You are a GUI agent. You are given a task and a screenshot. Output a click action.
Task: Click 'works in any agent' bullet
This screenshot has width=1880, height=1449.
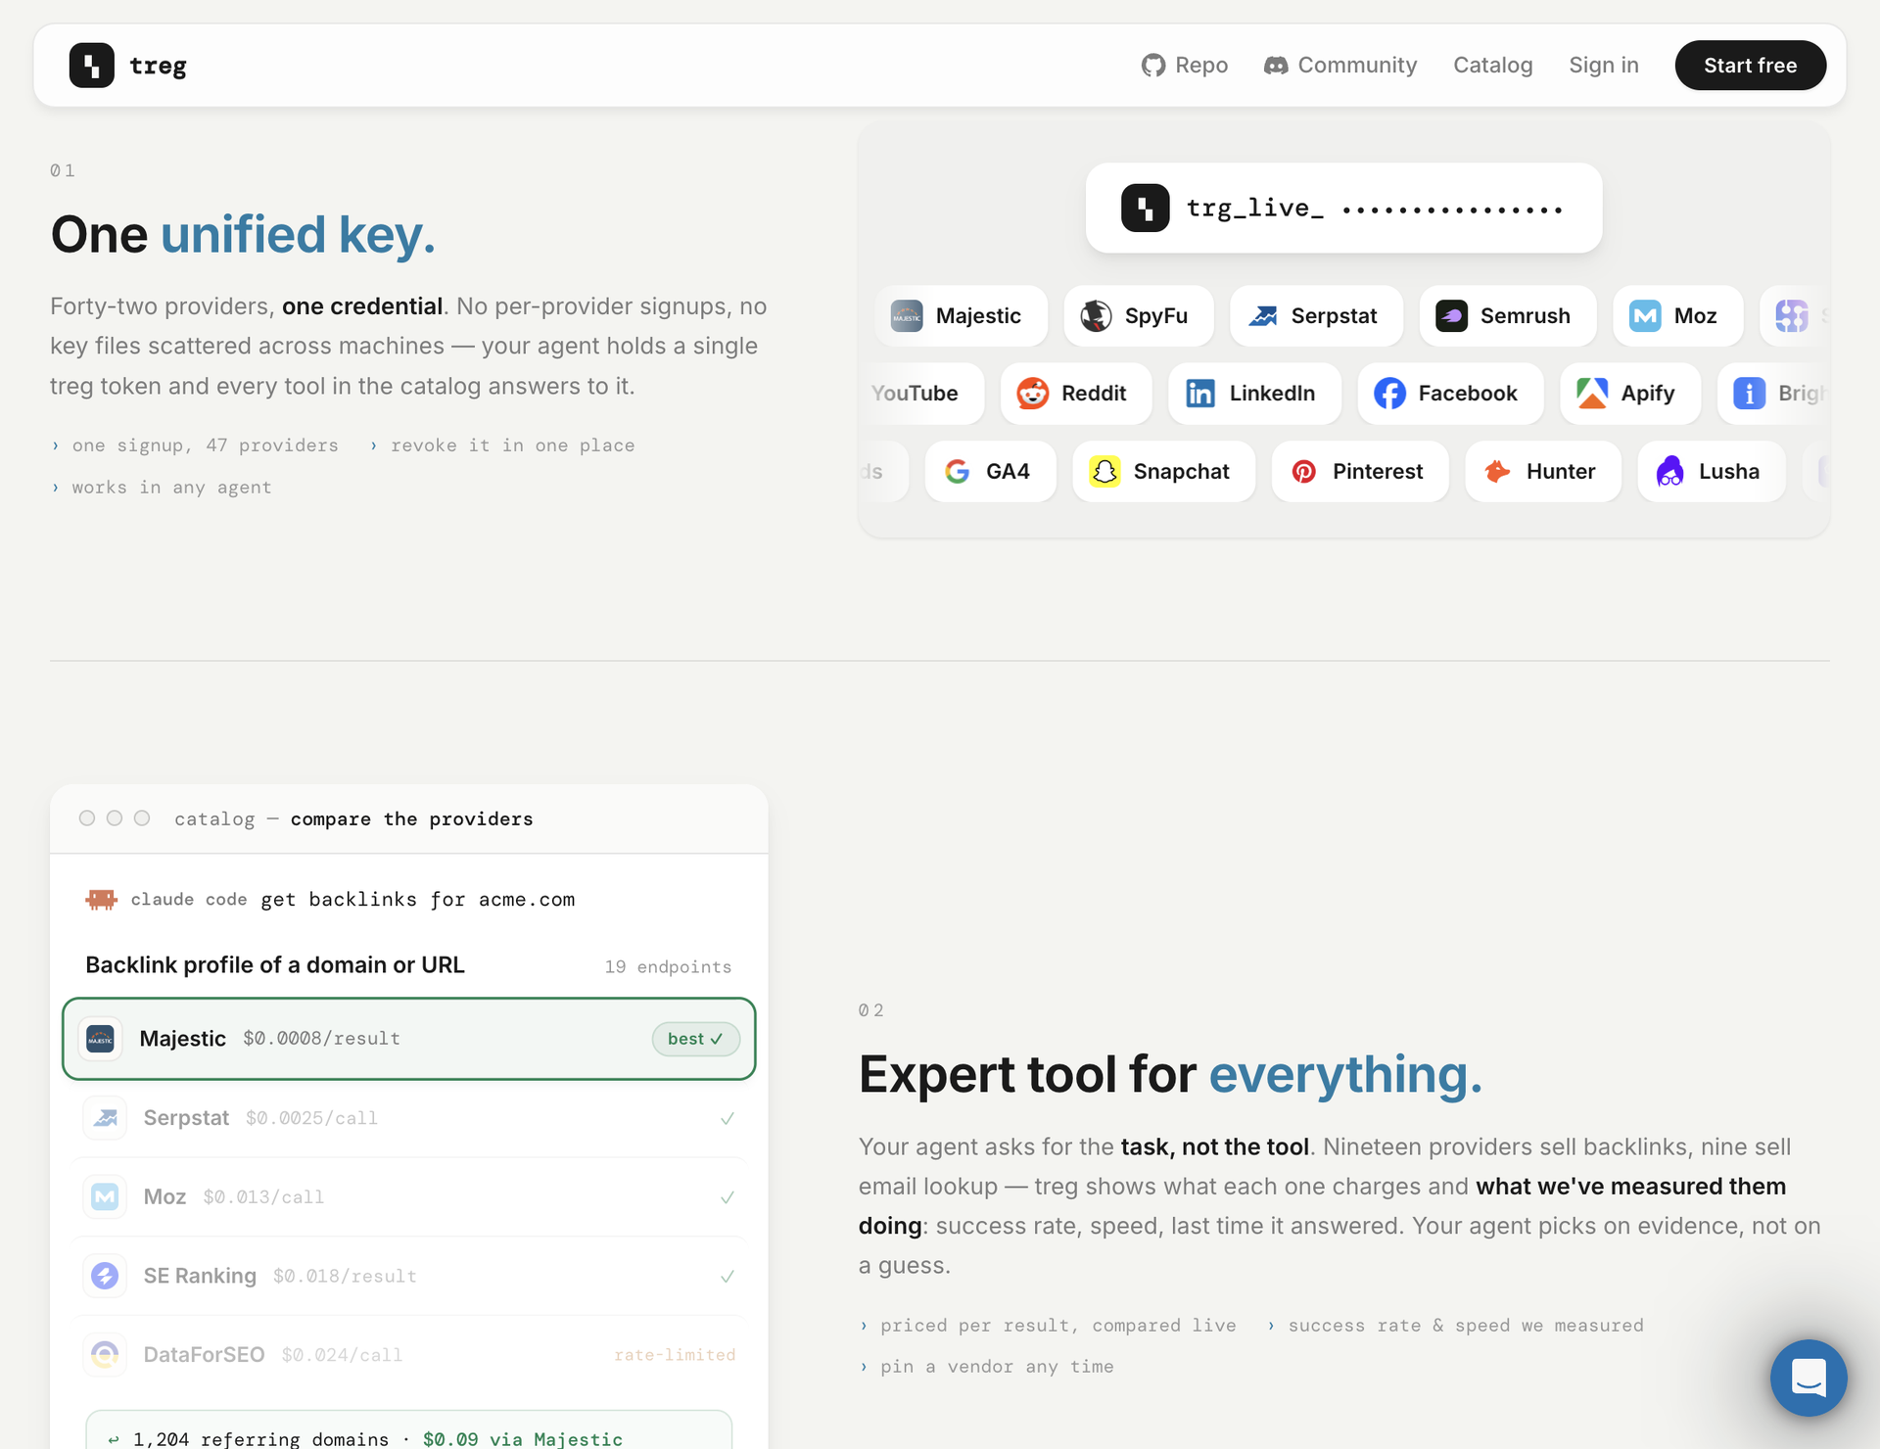pyautogui.click(x=162, y=488)
